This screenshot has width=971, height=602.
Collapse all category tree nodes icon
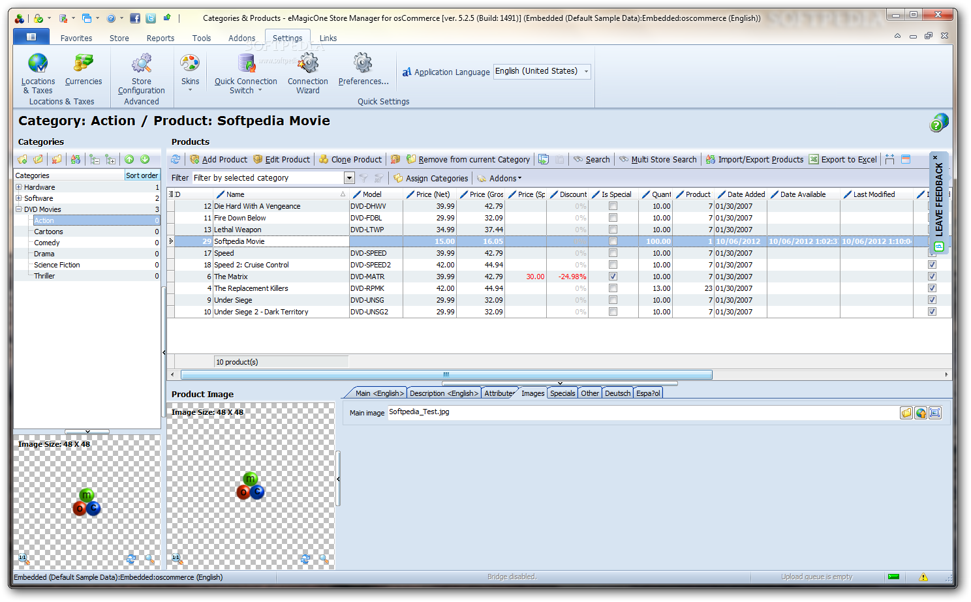pyautogui.click(x=95, y=159)
